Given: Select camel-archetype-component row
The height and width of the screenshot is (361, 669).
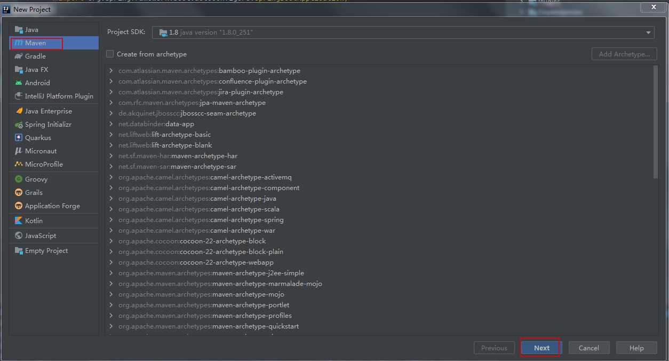Looking at the screenshot, I should (379, 188).
